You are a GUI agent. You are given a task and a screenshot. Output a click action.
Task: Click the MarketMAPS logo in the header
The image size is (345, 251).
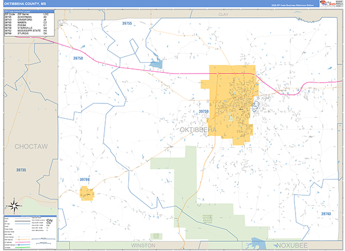pos(328,3)
